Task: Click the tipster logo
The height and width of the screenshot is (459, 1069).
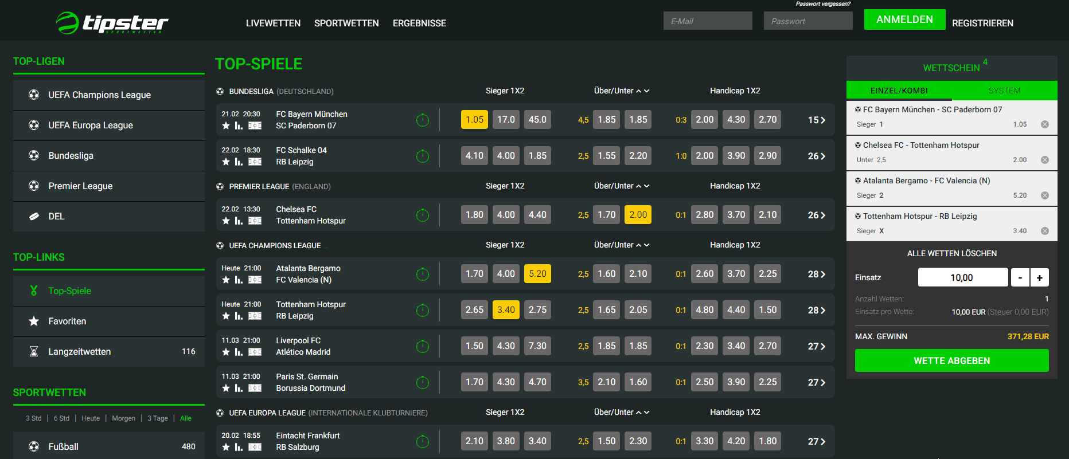Action: pyautogui.click(x=112, y=23)
